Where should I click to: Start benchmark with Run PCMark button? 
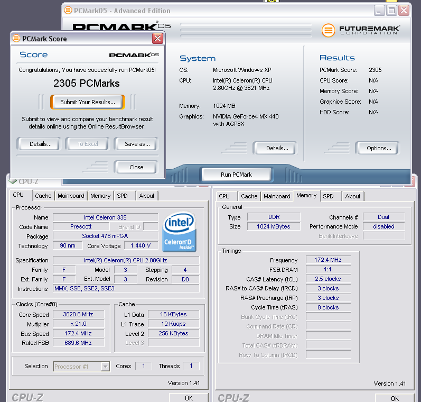(236, 175)
